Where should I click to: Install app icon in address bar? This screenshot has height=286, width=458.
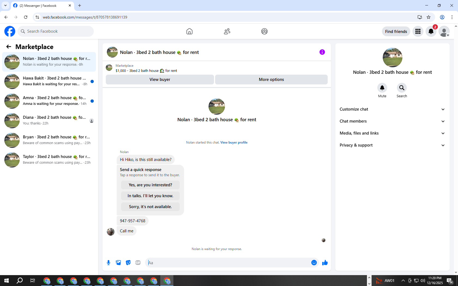pyautogui.click(x=420, y=17)
